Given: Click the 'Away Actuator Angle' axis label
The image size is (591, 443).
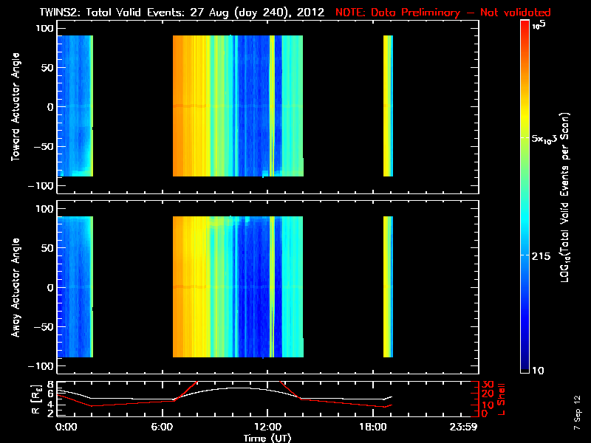Looking at the screenshot, I should click(16, 287).
